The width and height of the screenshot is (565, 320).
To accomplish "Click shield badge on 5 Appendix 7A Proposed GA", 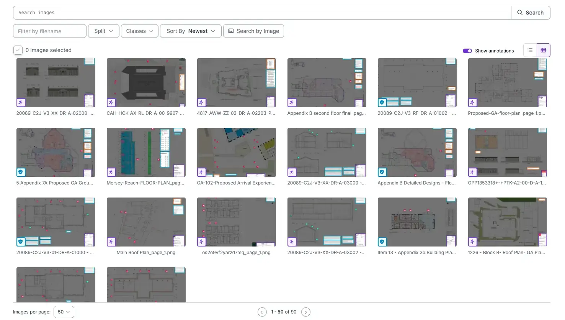I will point(21,172).
